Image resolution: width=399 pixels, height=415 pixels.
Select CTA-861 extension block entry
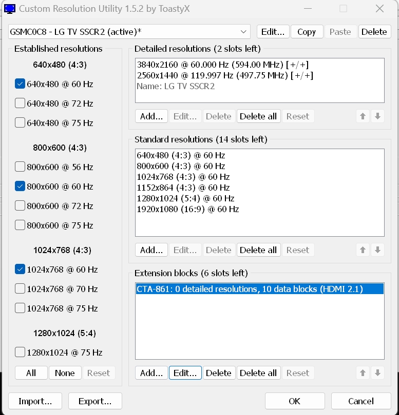(250, 289)
